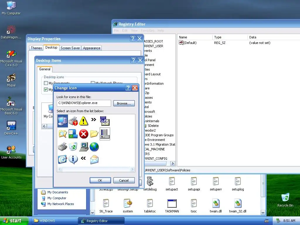Open View menu in Registry Editor
The width and height of the screenshot is (300, 225).
[x=134, y=30]
